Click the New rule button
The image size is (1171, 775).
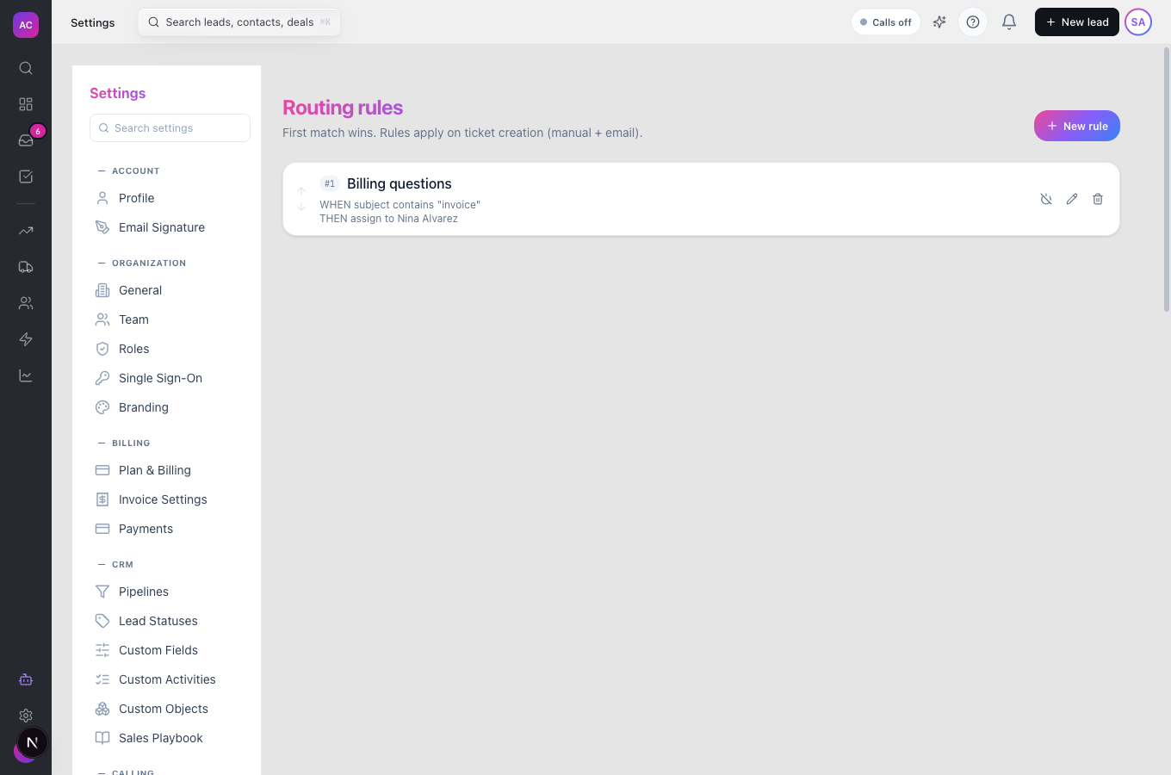click(x=1077, y=126)
